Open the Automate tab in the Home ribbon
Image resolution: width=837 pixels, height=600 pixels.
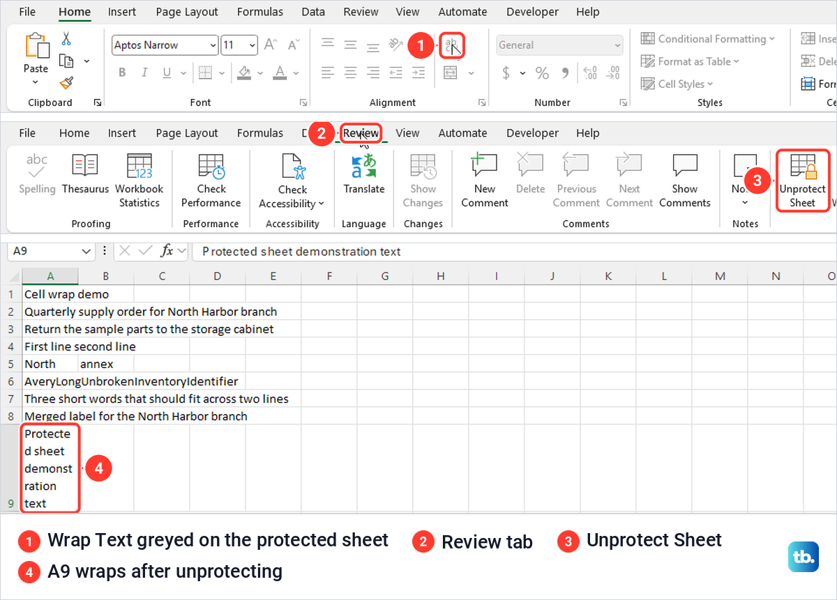pyautogui.click(x=462, y=12)
